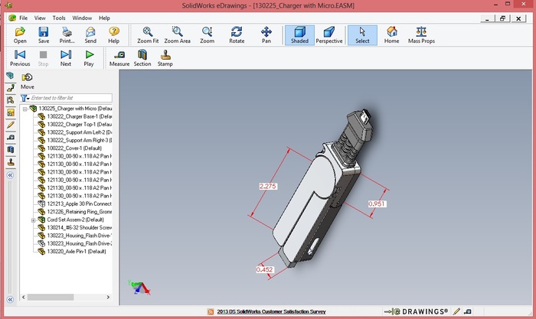
Task: Open SolidWorks Customer Satisfaction Survey link
Action: (271, 311)
